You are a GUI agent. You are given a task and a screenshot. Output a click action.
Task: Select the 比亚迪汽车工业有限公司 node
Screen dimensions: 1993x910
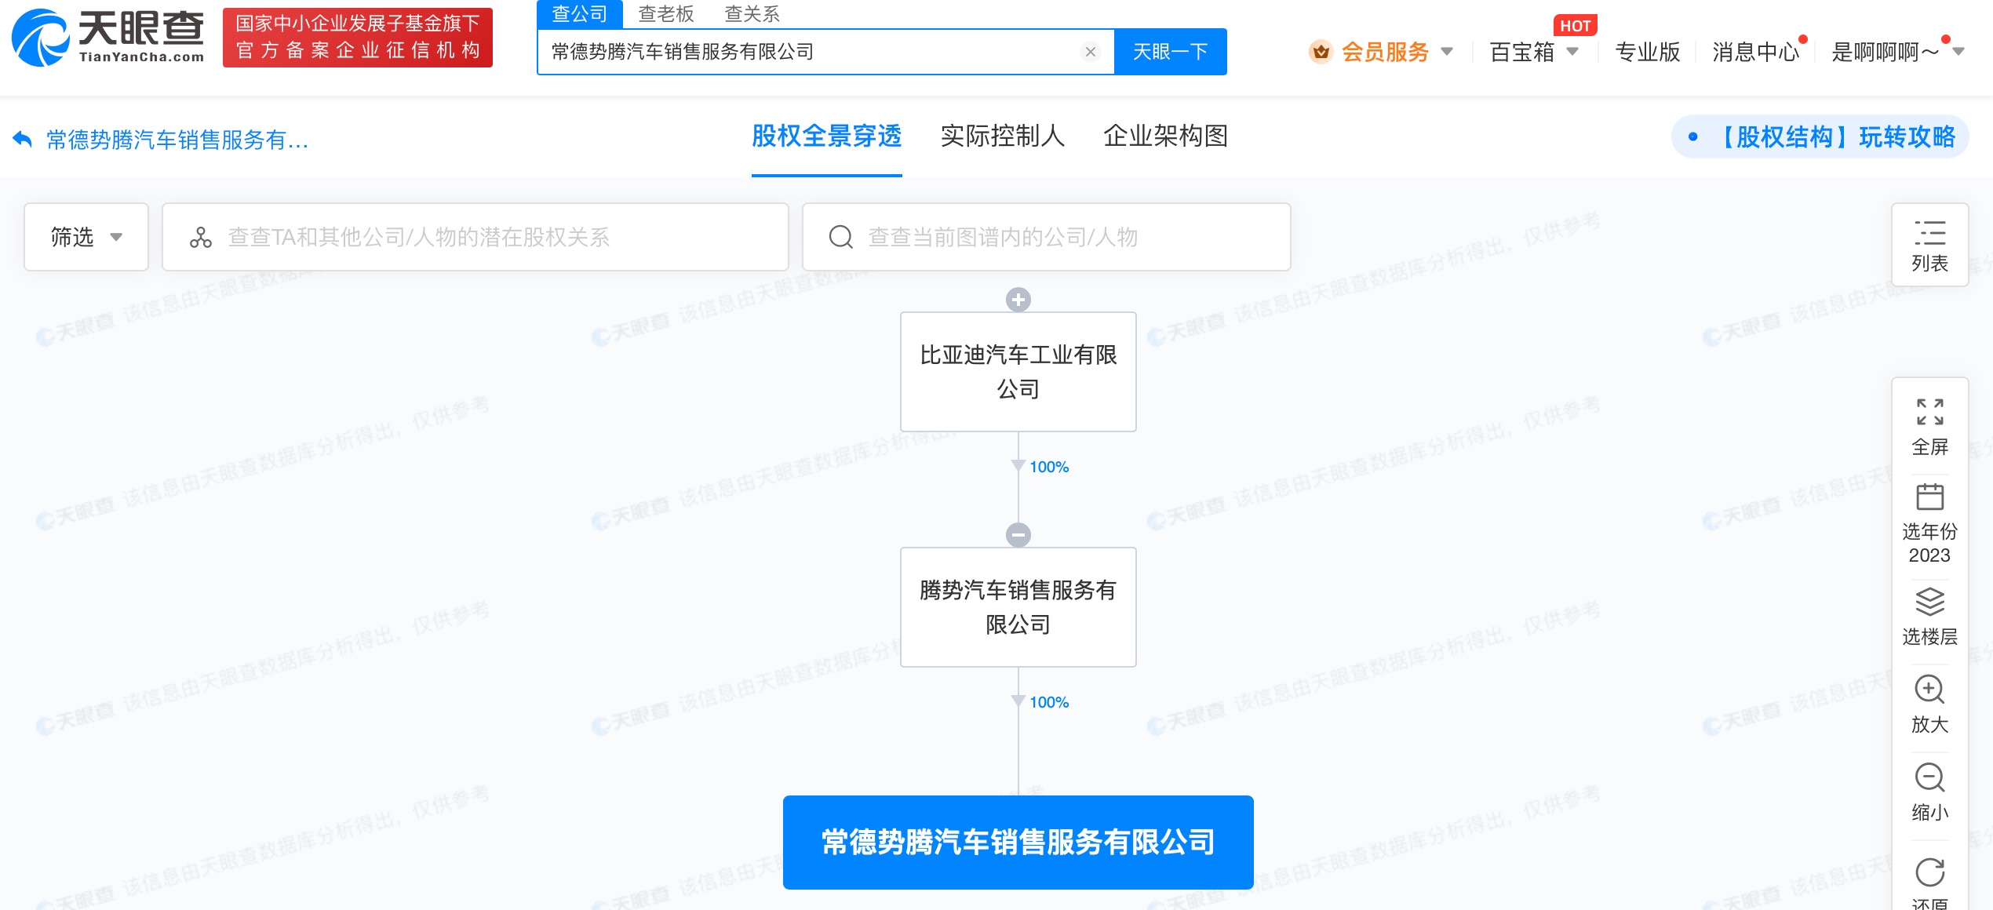(x=1018, y=372)
